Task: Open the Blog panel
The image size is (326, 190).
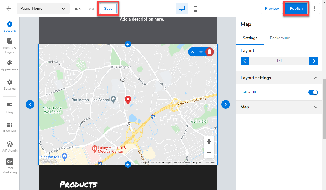Action: (10, 108)
